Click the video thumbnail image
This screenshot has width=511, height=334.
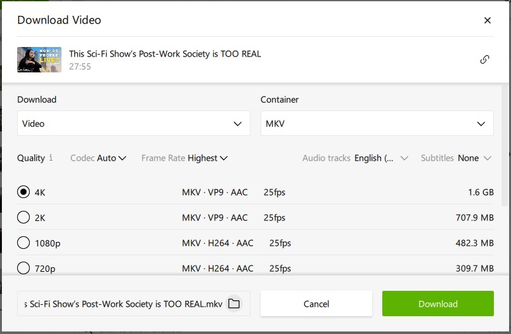pyautogui.click(x=39, y=60)
